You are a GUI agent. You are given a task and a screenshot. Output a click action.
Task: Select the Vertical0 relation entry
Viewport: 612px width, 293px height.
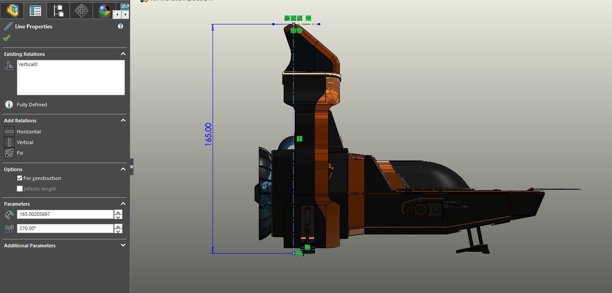(x=28, y=64)
